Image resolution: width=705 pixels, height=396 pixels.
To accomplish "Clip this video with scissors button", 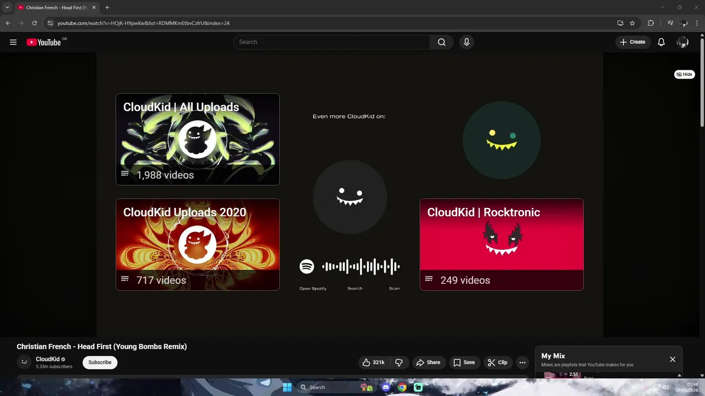I will pyautogui.click(x=497, y=362).
